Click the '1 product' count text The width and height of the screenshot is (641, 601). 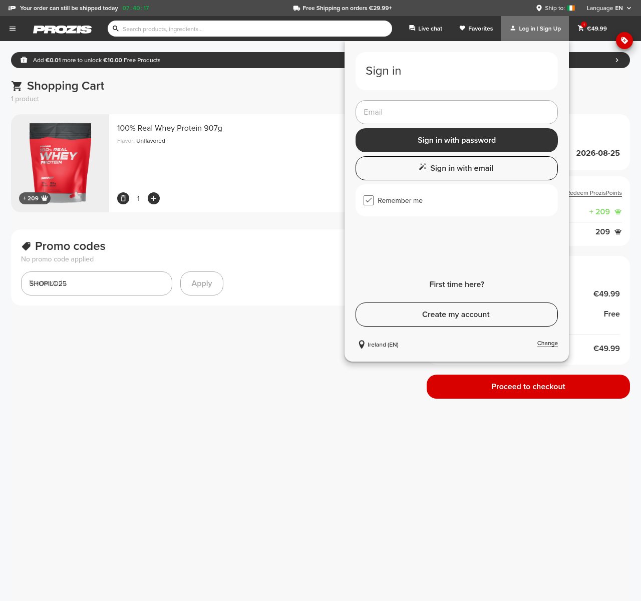point(25,99)
